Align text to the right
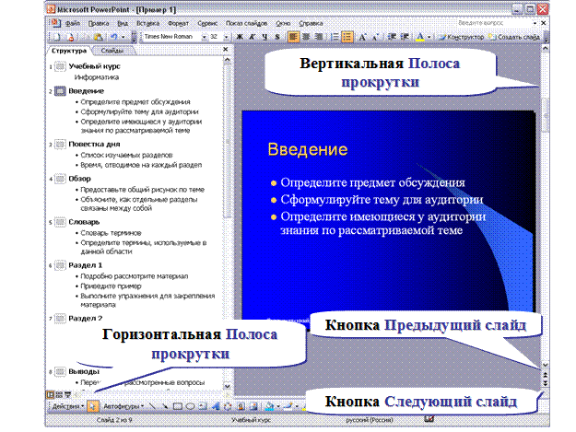The height and width of the screenshot is (432, 576). [x=319, y=37]
